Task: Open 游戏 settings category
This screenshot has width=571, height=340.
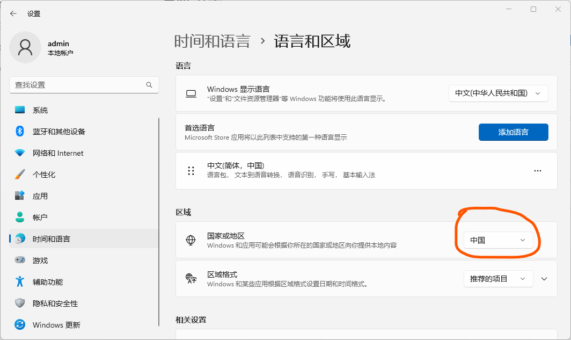Action: [84, 260]
